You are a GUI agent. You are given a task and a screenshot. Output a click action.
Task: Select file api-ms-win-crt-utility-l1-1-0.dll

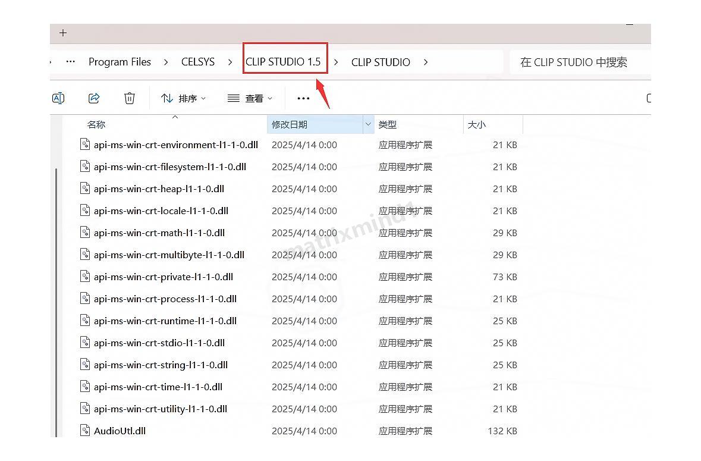160,409
